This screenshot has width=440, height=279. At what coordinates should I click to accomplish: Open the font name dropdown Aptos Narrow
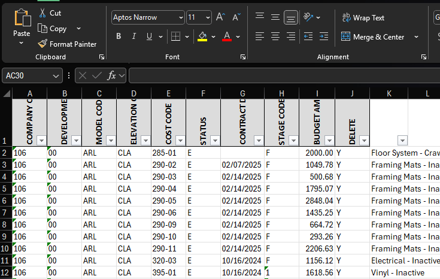tap(181, 17)
